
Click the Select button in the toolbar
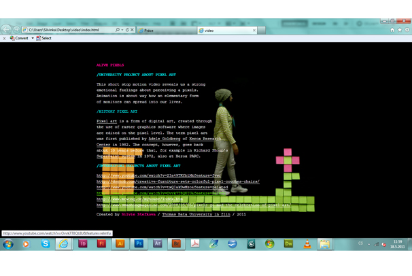click(x=44, y=38)
